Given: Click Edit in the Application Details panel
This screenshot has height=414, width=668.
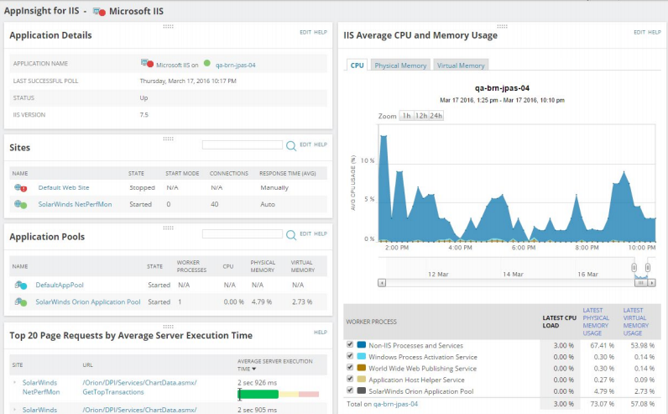Looking at the screenshot, I should [x=305, y=32].
